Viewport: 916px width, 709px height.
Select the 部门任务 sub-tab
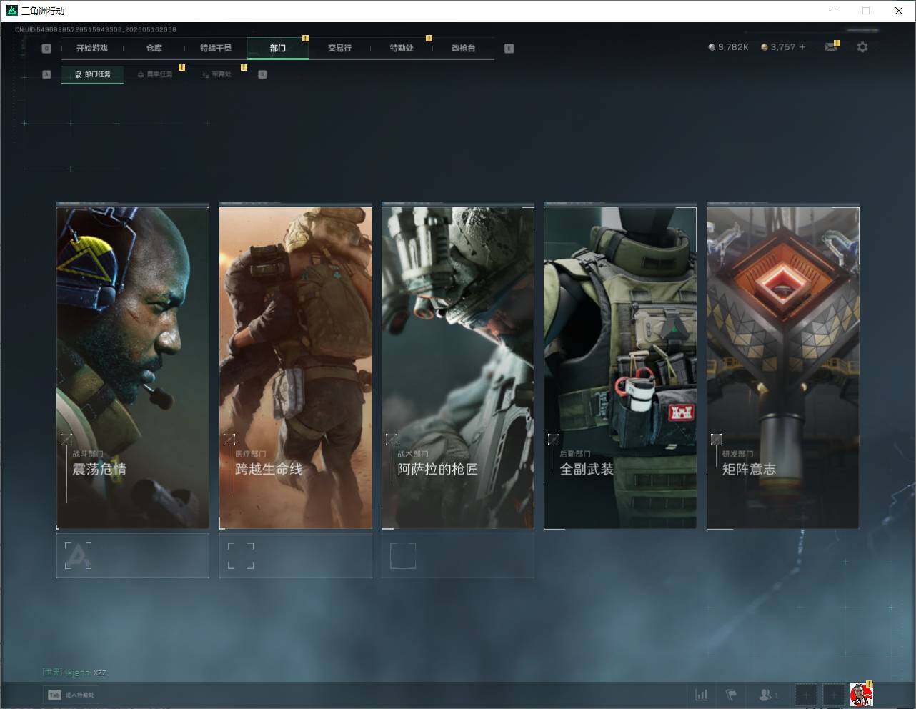(x=92, y=74)
